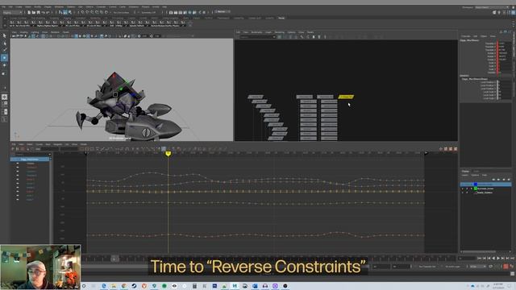Image resolution: width=516 pixels, height=290 pixels.
Task: Open the Node Editor Bookmarks menu
Action: coord(256,32)
